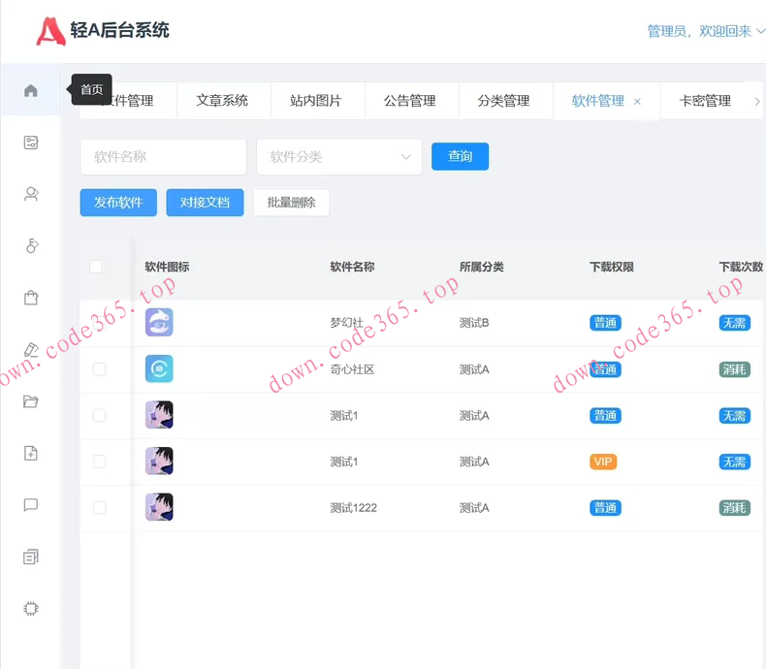Switch to the 文章系统 tab
This screenshot has width=766, height=669.
(222, 101)
